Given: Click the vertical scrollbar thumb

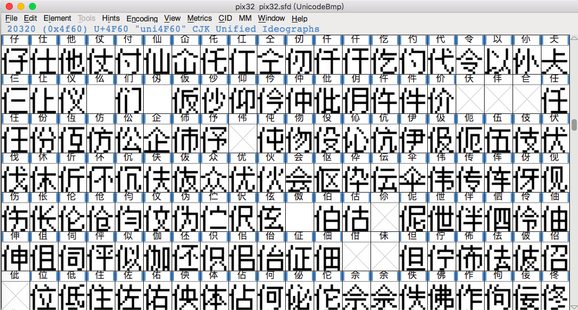Looking at the screenshot, I should tap(574, 125).
